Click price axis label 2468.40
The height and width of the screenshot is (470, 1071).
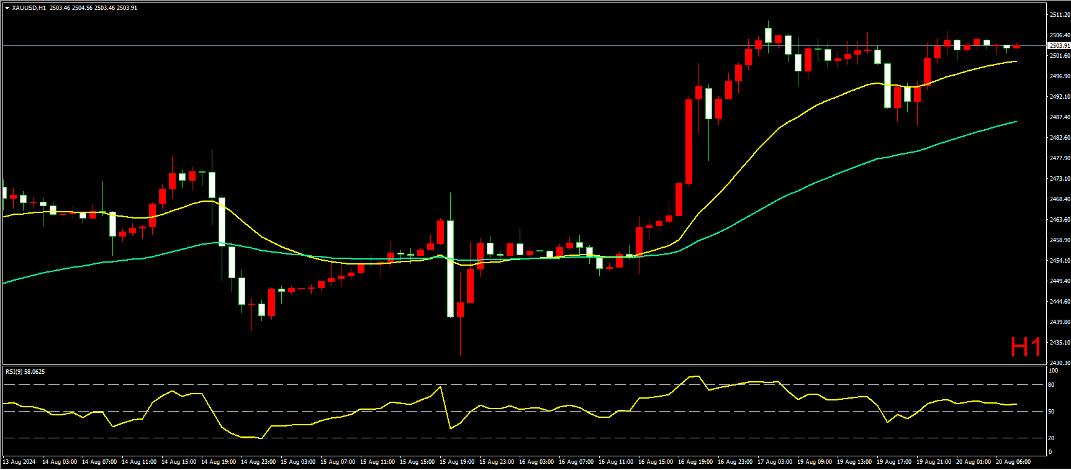pos(1060,199)
